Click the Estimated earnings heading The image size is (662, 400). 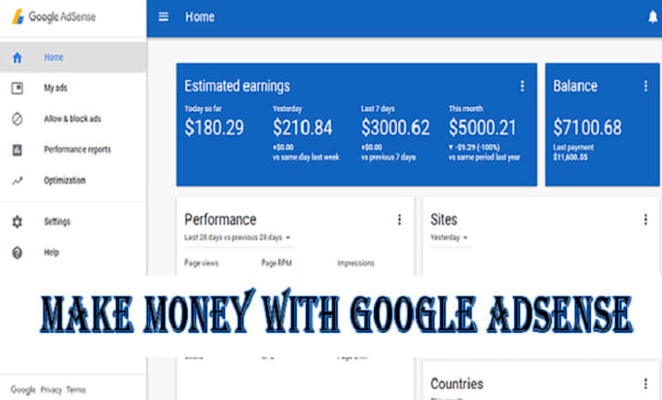(238, 86)
